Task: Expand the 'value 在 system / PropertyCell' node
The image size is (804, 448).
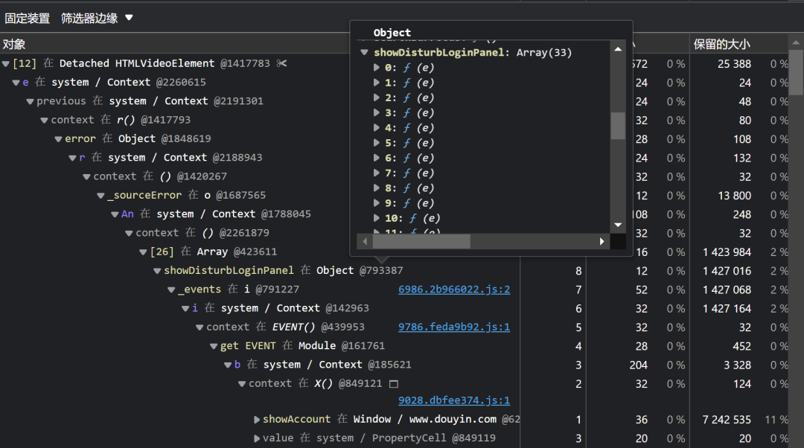Action: click(256, 438)
